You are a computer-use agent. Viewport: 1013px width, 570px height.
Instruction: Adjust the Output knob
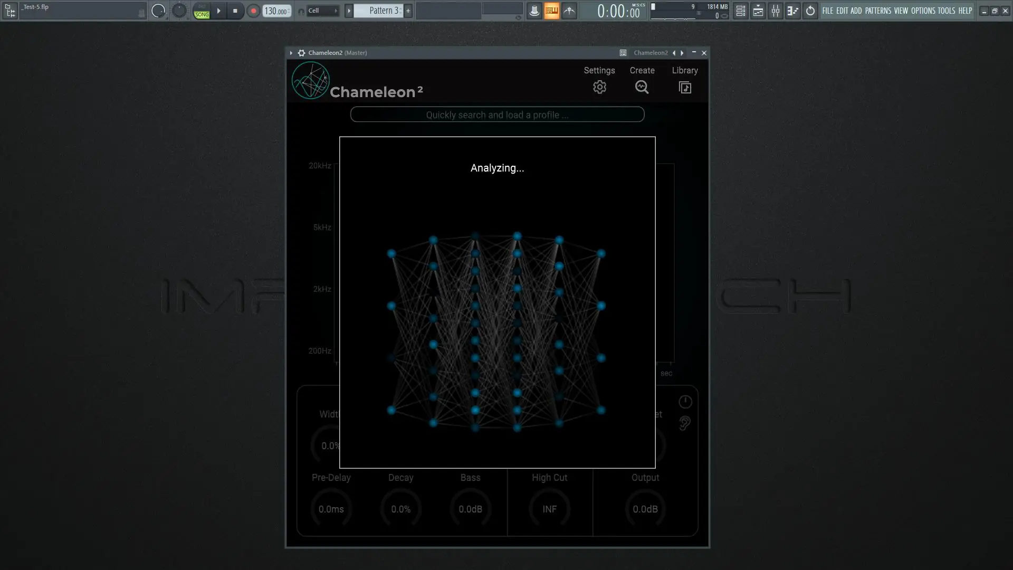[x=645, y=509]
